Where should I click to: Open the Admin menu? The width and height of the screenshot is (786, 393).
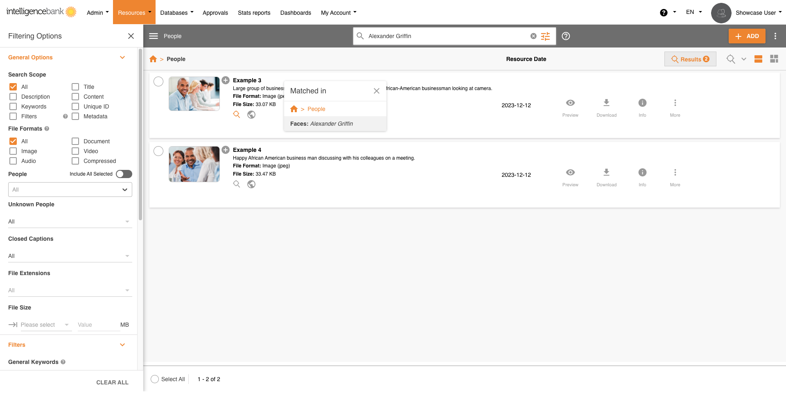point(98,13)
